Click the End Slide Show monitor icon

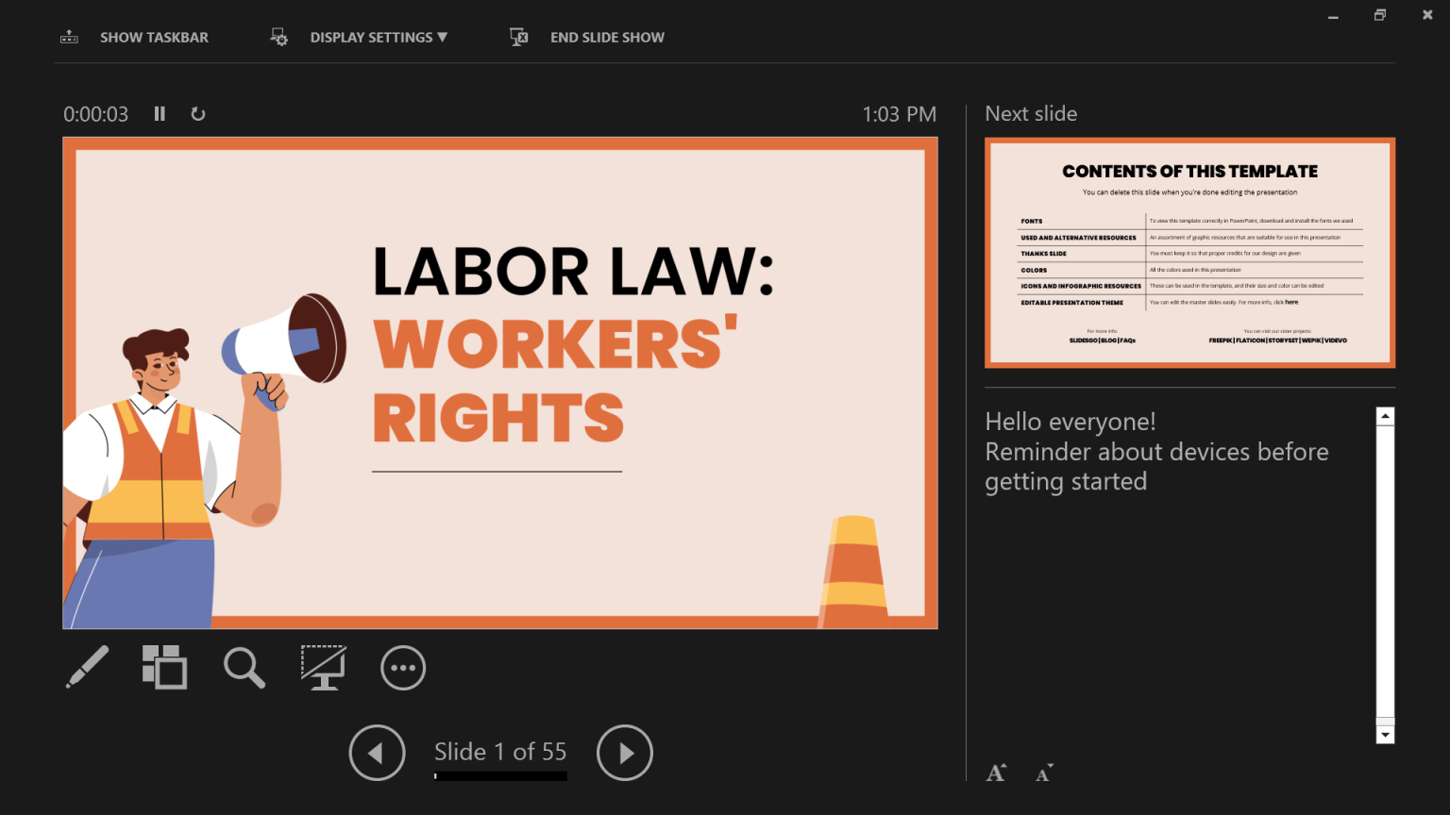point(518,37)
